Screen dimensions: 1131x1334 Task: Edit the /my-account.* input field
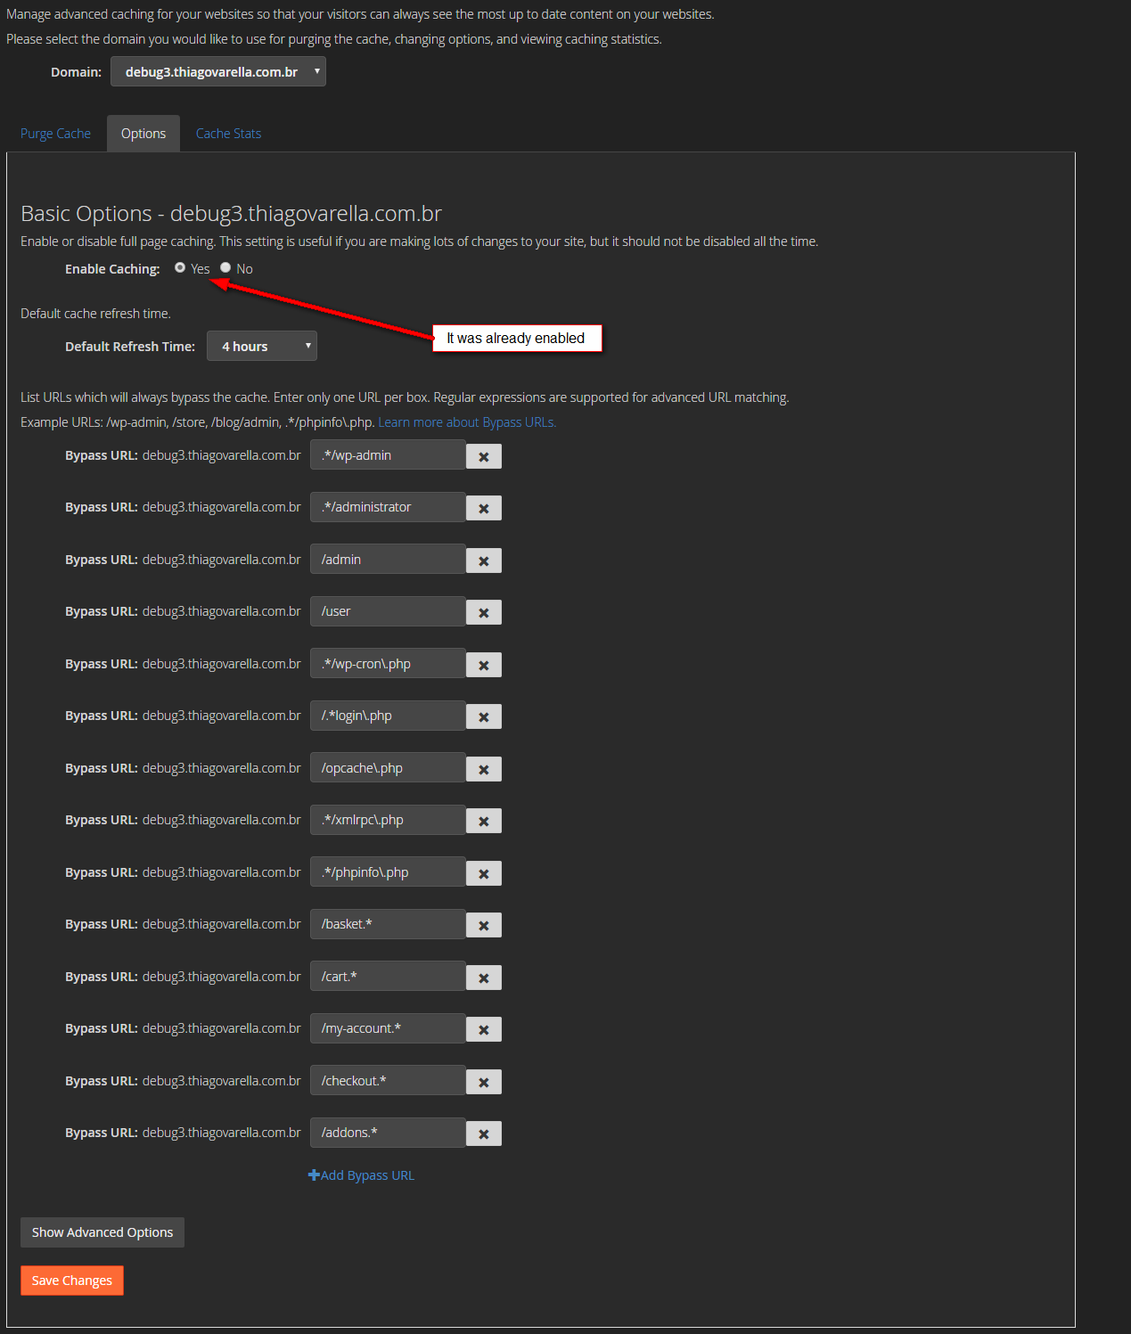pyautogui.click(x=388, y=1028)
